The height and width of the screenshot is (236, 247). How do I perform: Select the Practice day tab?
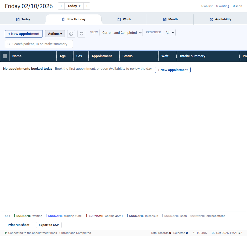(x=74, y=19)
